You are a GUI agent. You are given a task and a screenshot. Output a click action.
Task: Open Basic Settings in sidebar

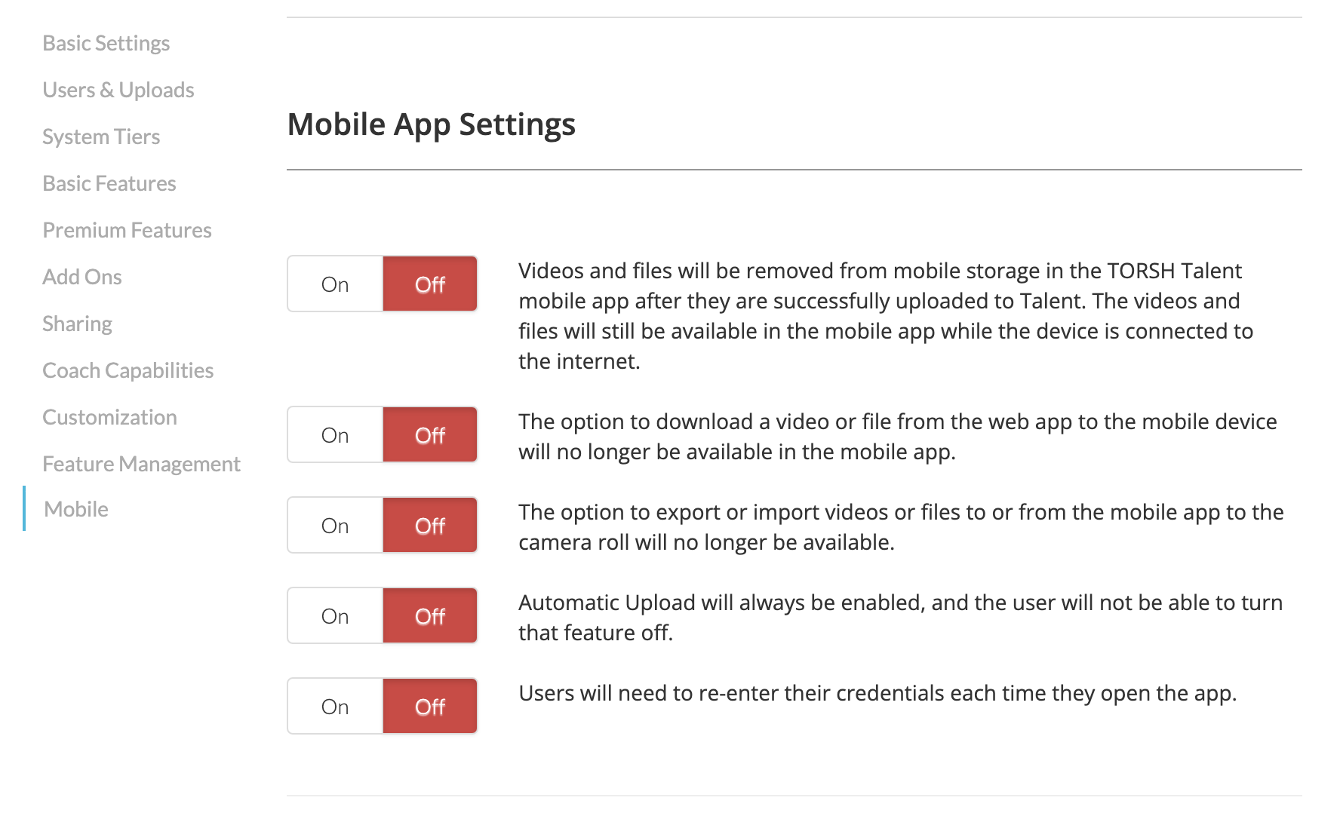[x=106, y=44]
